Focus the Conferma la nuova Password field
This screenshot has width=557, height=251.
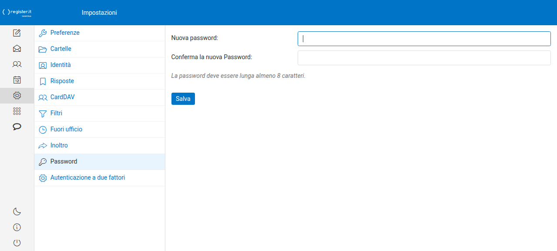(424, 58)
